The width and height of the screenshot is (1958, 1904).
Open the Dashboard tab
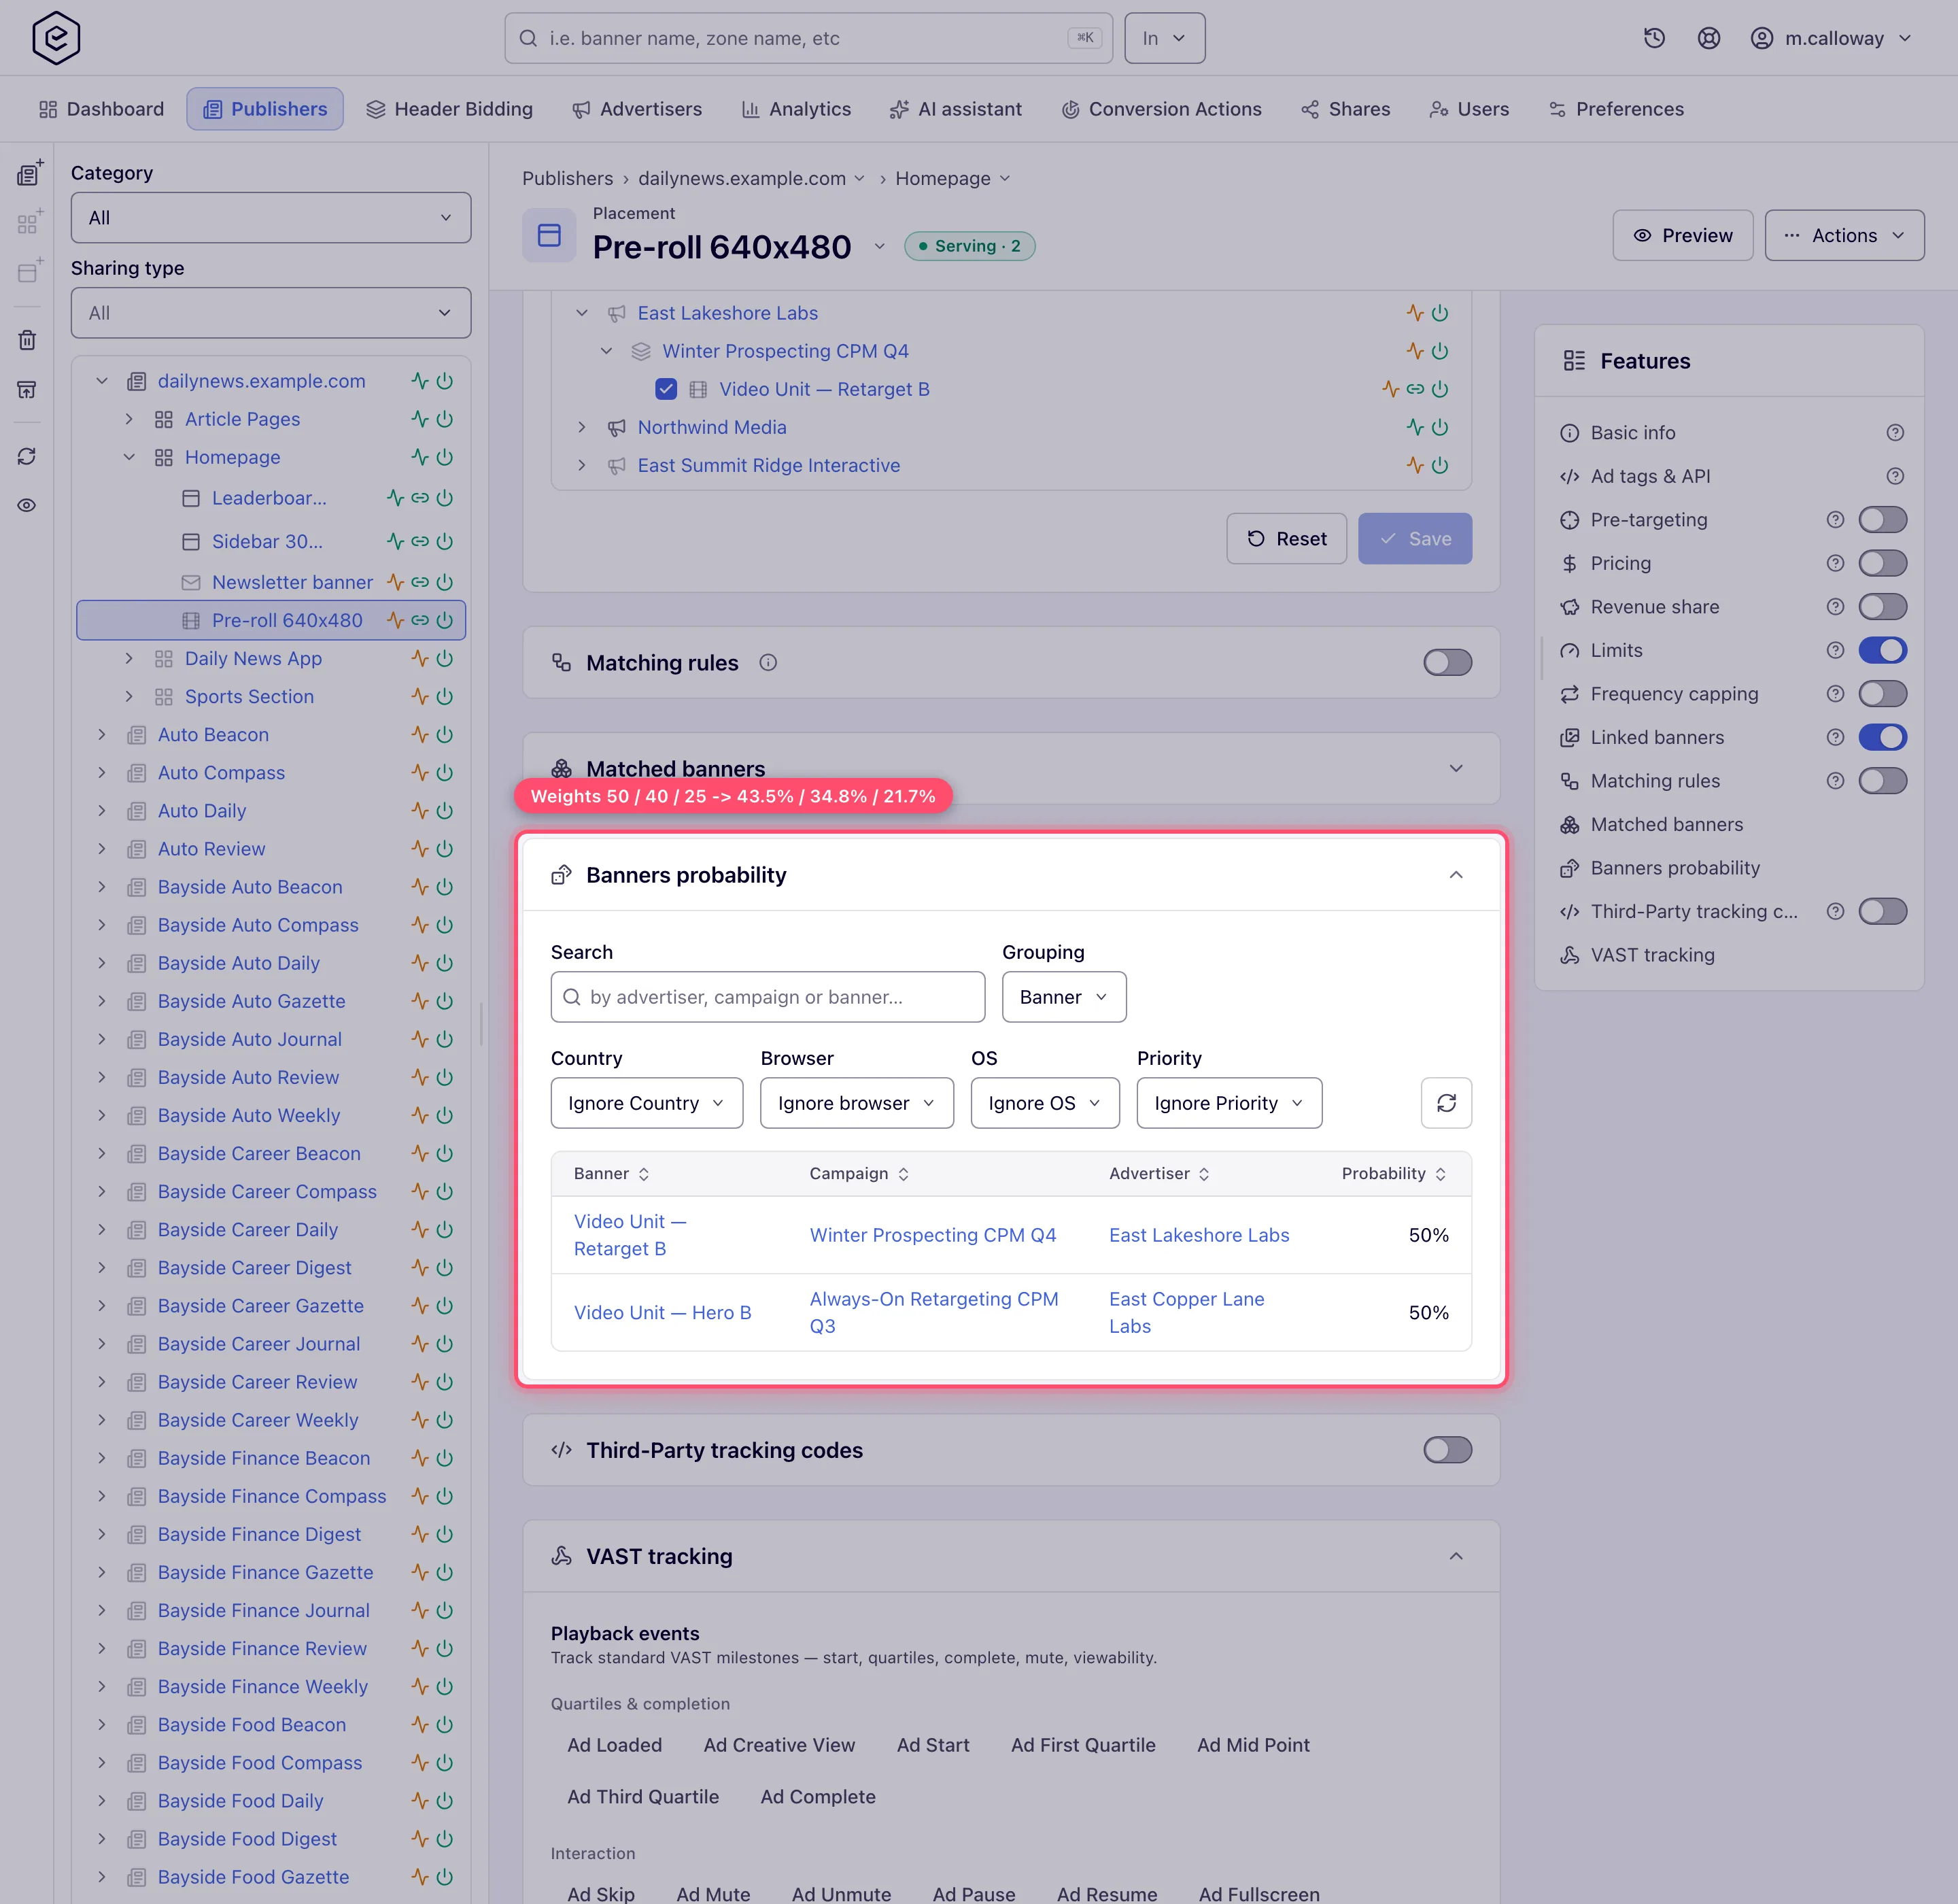pyautogui.click(x=101, y=109)
